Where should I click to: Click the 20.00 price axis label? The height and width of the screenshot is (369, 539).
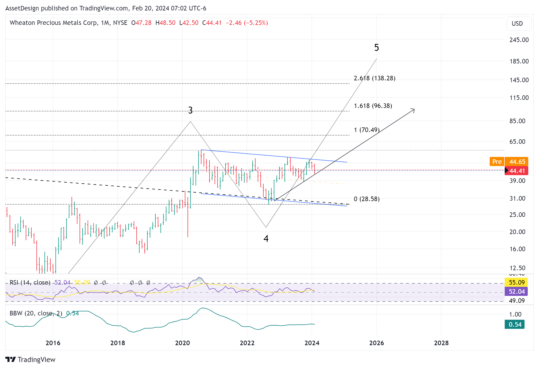517,232
